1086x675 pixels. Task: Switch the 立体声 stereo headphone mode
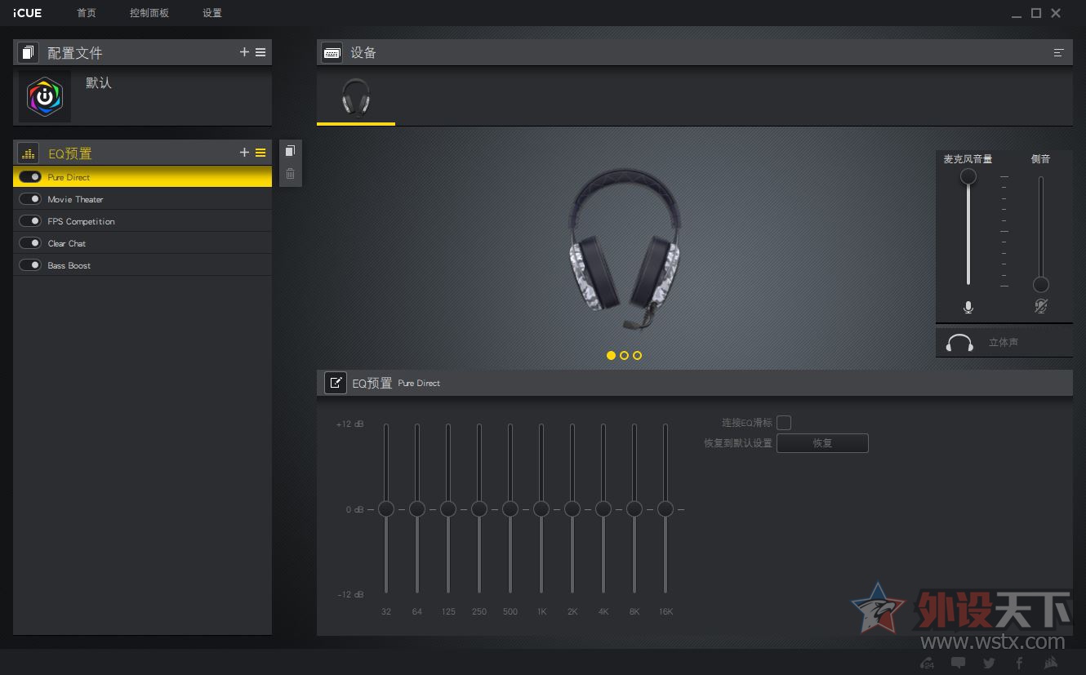1004,343
